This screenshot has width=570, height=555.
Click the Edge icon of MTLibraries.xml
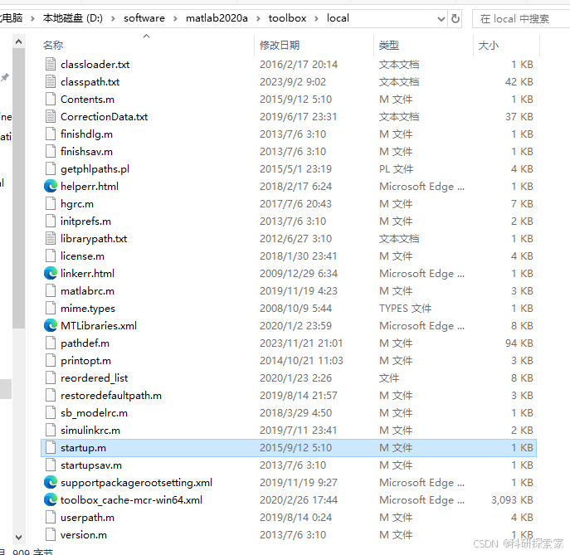51,326
